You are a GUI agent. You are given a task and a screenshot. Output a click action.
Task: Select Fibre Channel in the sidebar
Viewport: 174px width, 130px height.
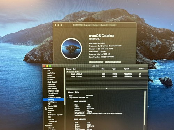click(x=53, y=93)
